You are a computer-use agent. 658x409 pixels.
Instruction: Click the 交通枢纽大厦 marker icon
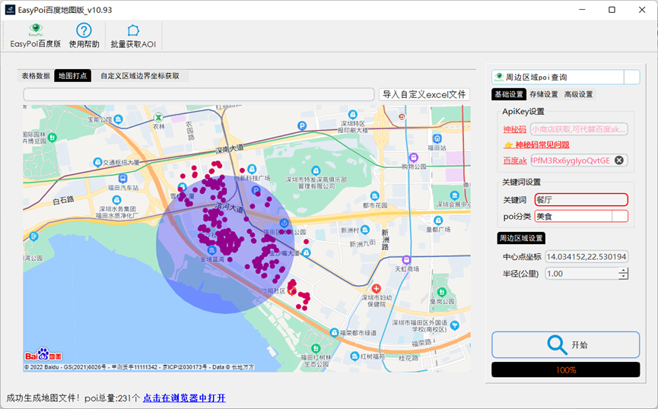coord(97,162)
